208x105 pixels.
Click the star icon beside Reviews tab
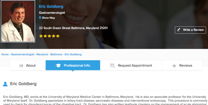pos(174,65)
